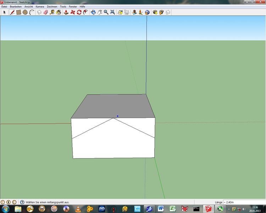Select the Offset tool
266x213 pixels.
tap(85, 12)
